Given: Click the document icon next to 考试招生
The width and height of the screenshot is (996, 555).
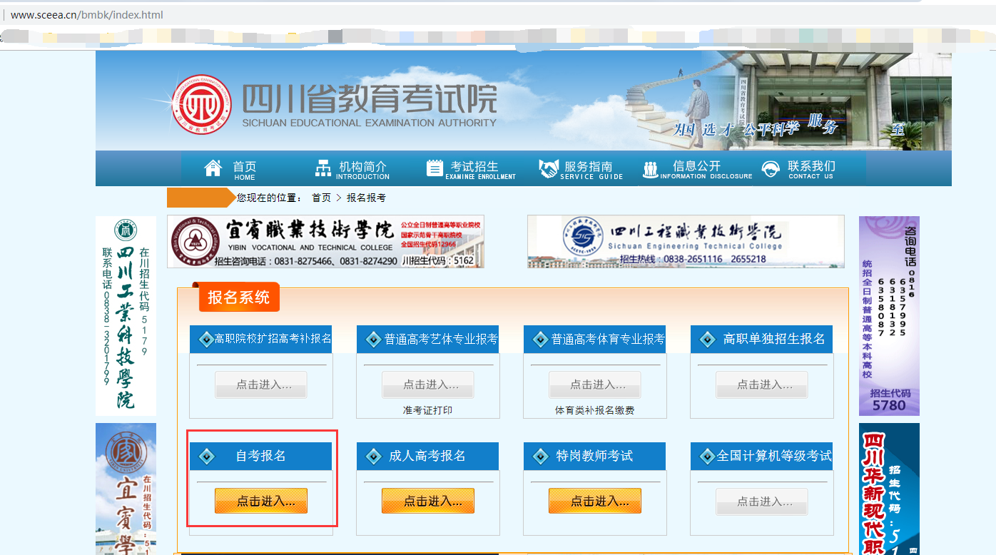Looking at the screenshot, I should pyautogui.click(x=435, y=168).
